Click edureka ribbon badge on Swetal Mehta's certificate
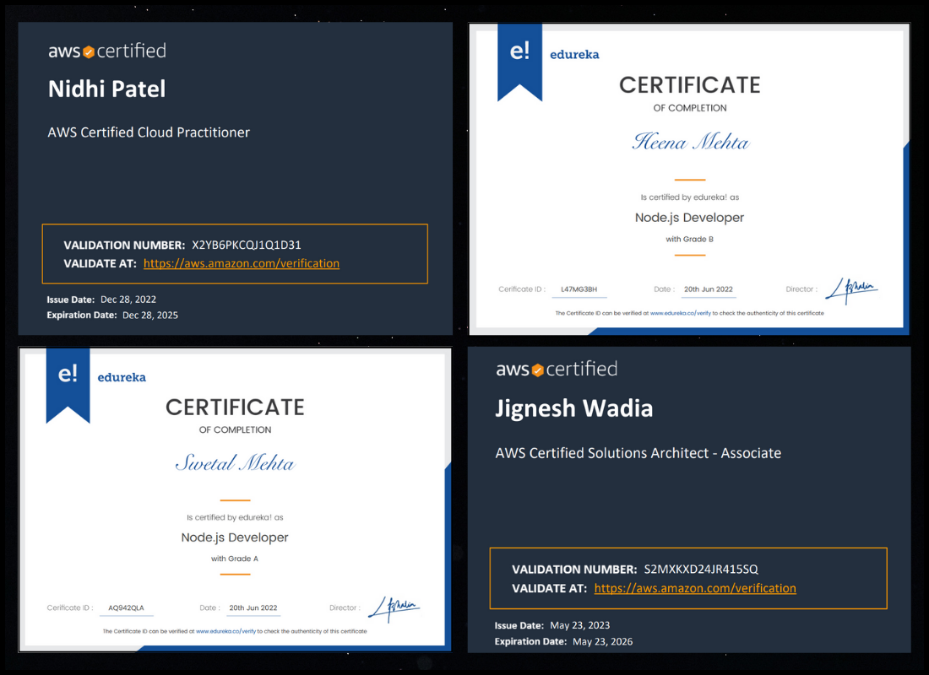This screenshot has height=675, width=929. pyautogui.click(x=68, y=381)
